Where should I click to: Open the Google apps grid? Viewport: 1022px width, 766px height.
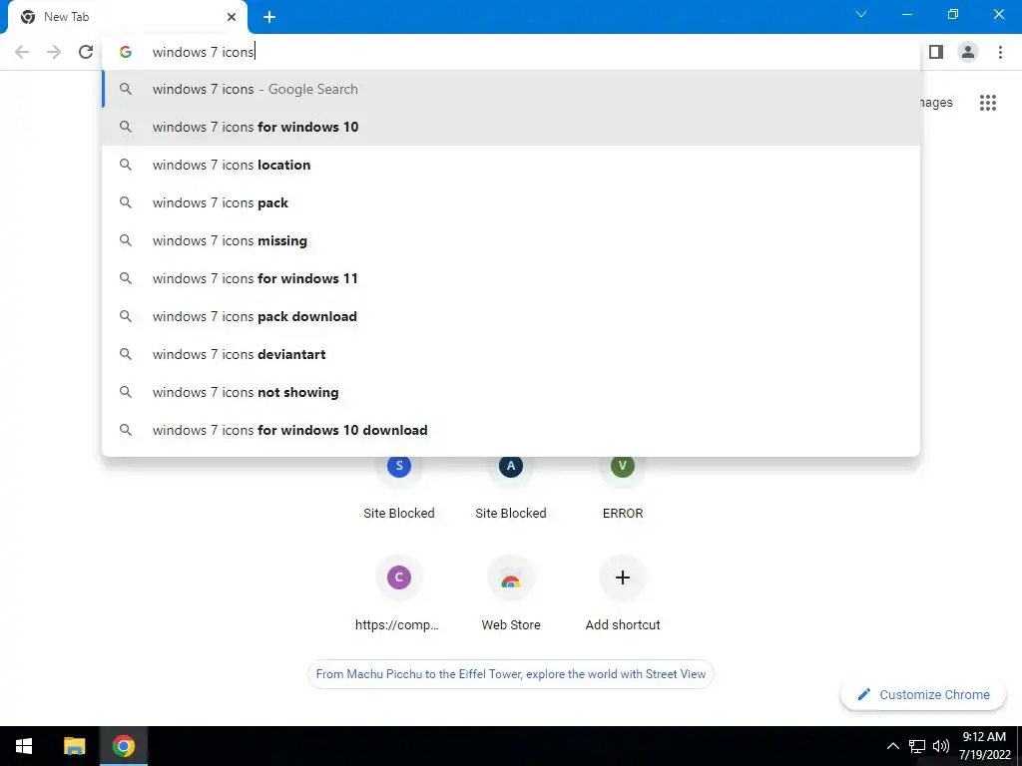[988, 103]
